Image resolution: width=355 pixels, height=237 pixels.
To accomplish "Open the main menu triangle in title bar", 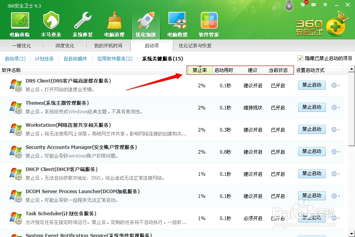I will 325,4.
